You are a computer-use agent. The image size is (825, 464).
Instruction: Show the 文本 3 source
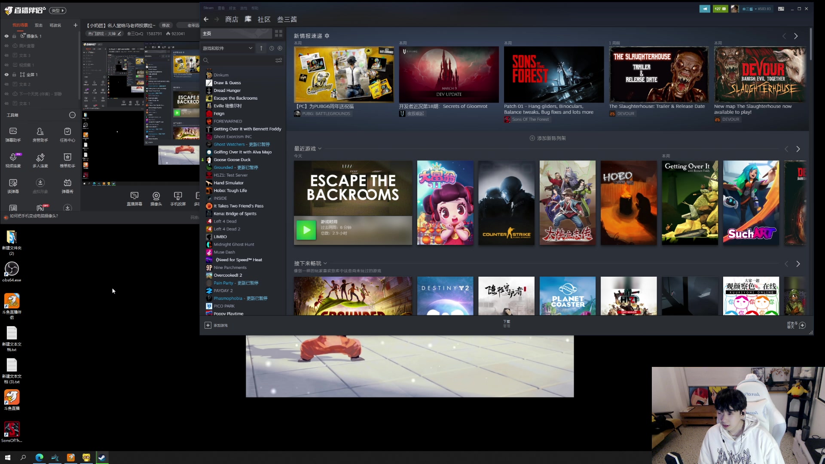(x=6, y=55)
